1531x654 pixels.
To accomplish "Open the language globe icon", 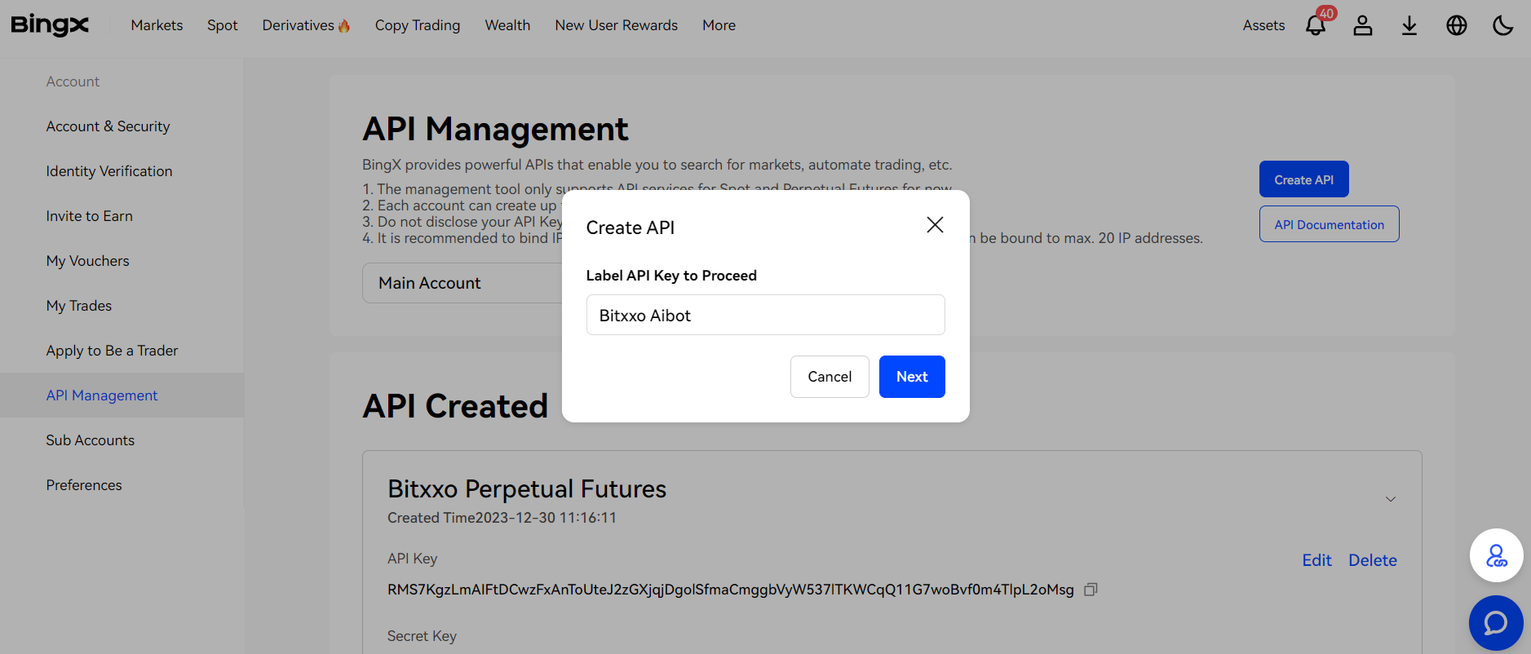I will point(1457,25).
